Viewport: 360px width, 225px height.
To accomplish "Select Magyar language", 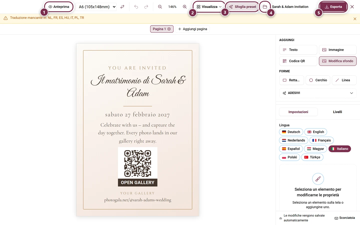I will click(x=315, y=149).
